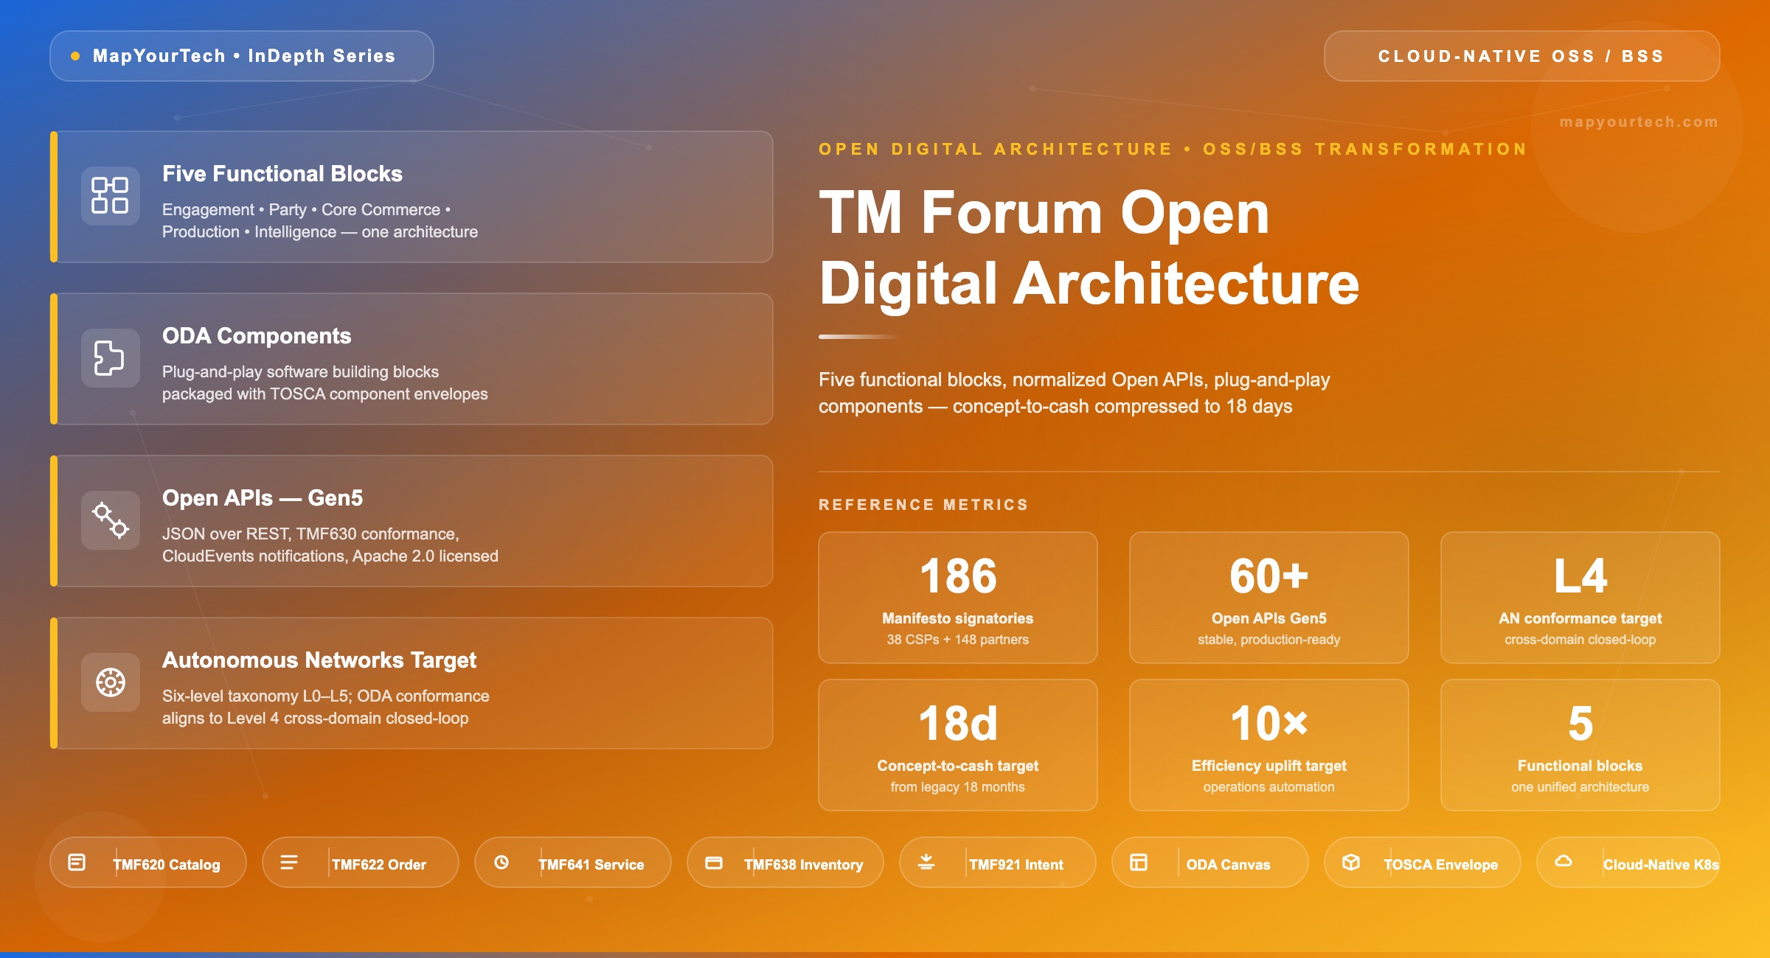Click text '38 CSPs + 148 partners'
Screen dimensions: 1770x958
(958, 640)
